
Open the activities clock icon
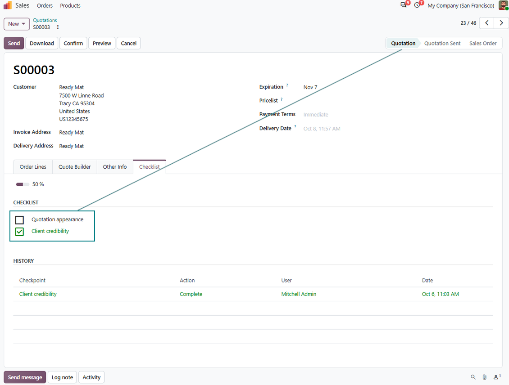[417, 5]
